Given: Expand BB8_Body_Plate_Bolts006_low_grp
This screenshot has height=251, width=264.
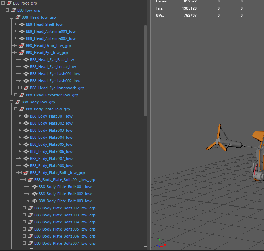Looking at the screenshot, I should [x=24, y=236].
